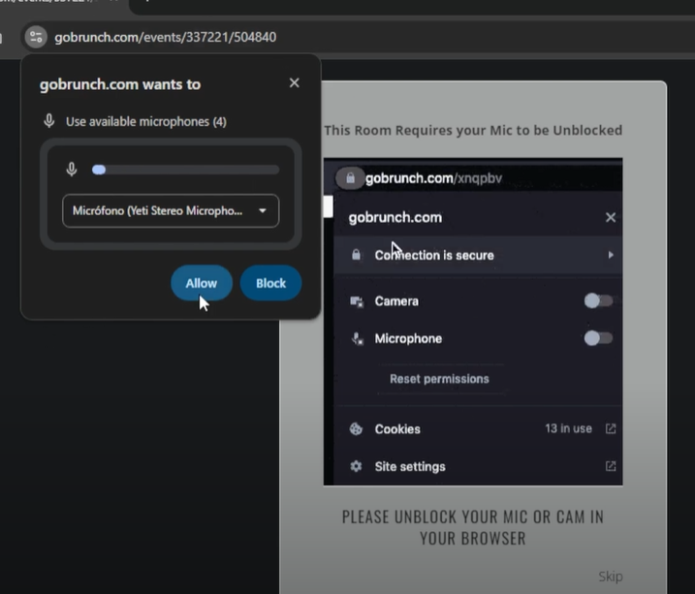The width and height of the screenshot is (695, 594).
Task: Click Skip on the unblock mic dialog
Action: point(611,577)
